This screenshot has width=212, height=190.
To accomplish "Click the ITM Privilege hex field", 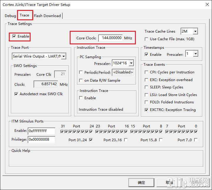I will point(41,139).
